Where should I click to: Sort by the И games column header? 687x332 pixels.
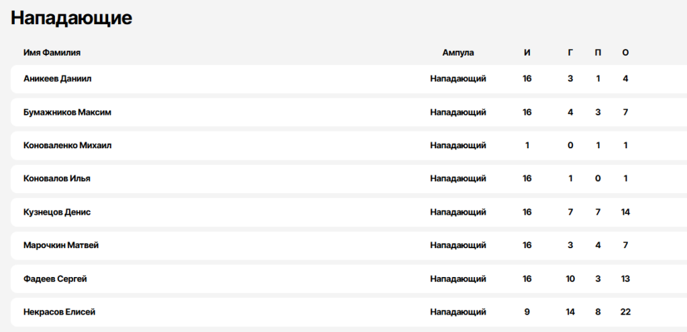coord(527,52)
